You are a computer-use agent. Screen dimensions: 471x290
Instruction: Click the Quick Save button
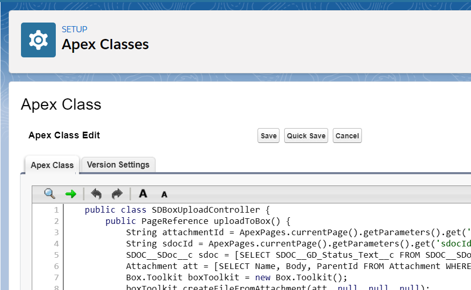(306, 136)
